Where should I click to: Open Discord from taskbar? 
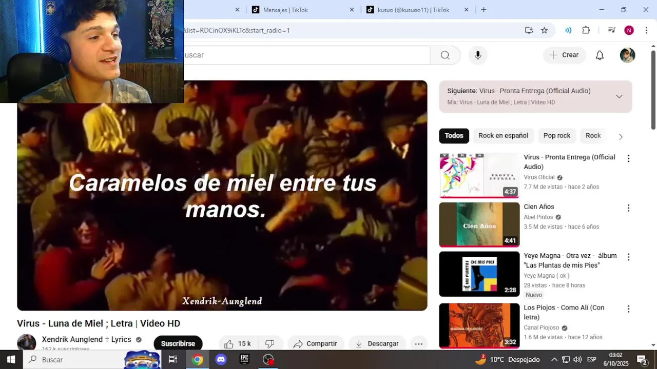point(221,359)
